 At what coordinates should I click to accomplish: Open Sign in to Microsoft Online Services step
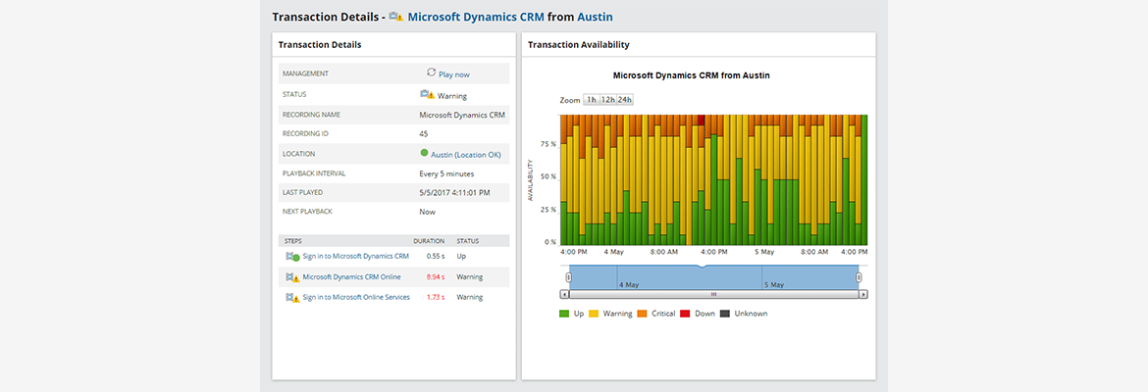pos(356,298)
